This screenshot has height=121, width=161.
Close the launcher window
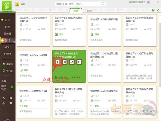(158, 2)
